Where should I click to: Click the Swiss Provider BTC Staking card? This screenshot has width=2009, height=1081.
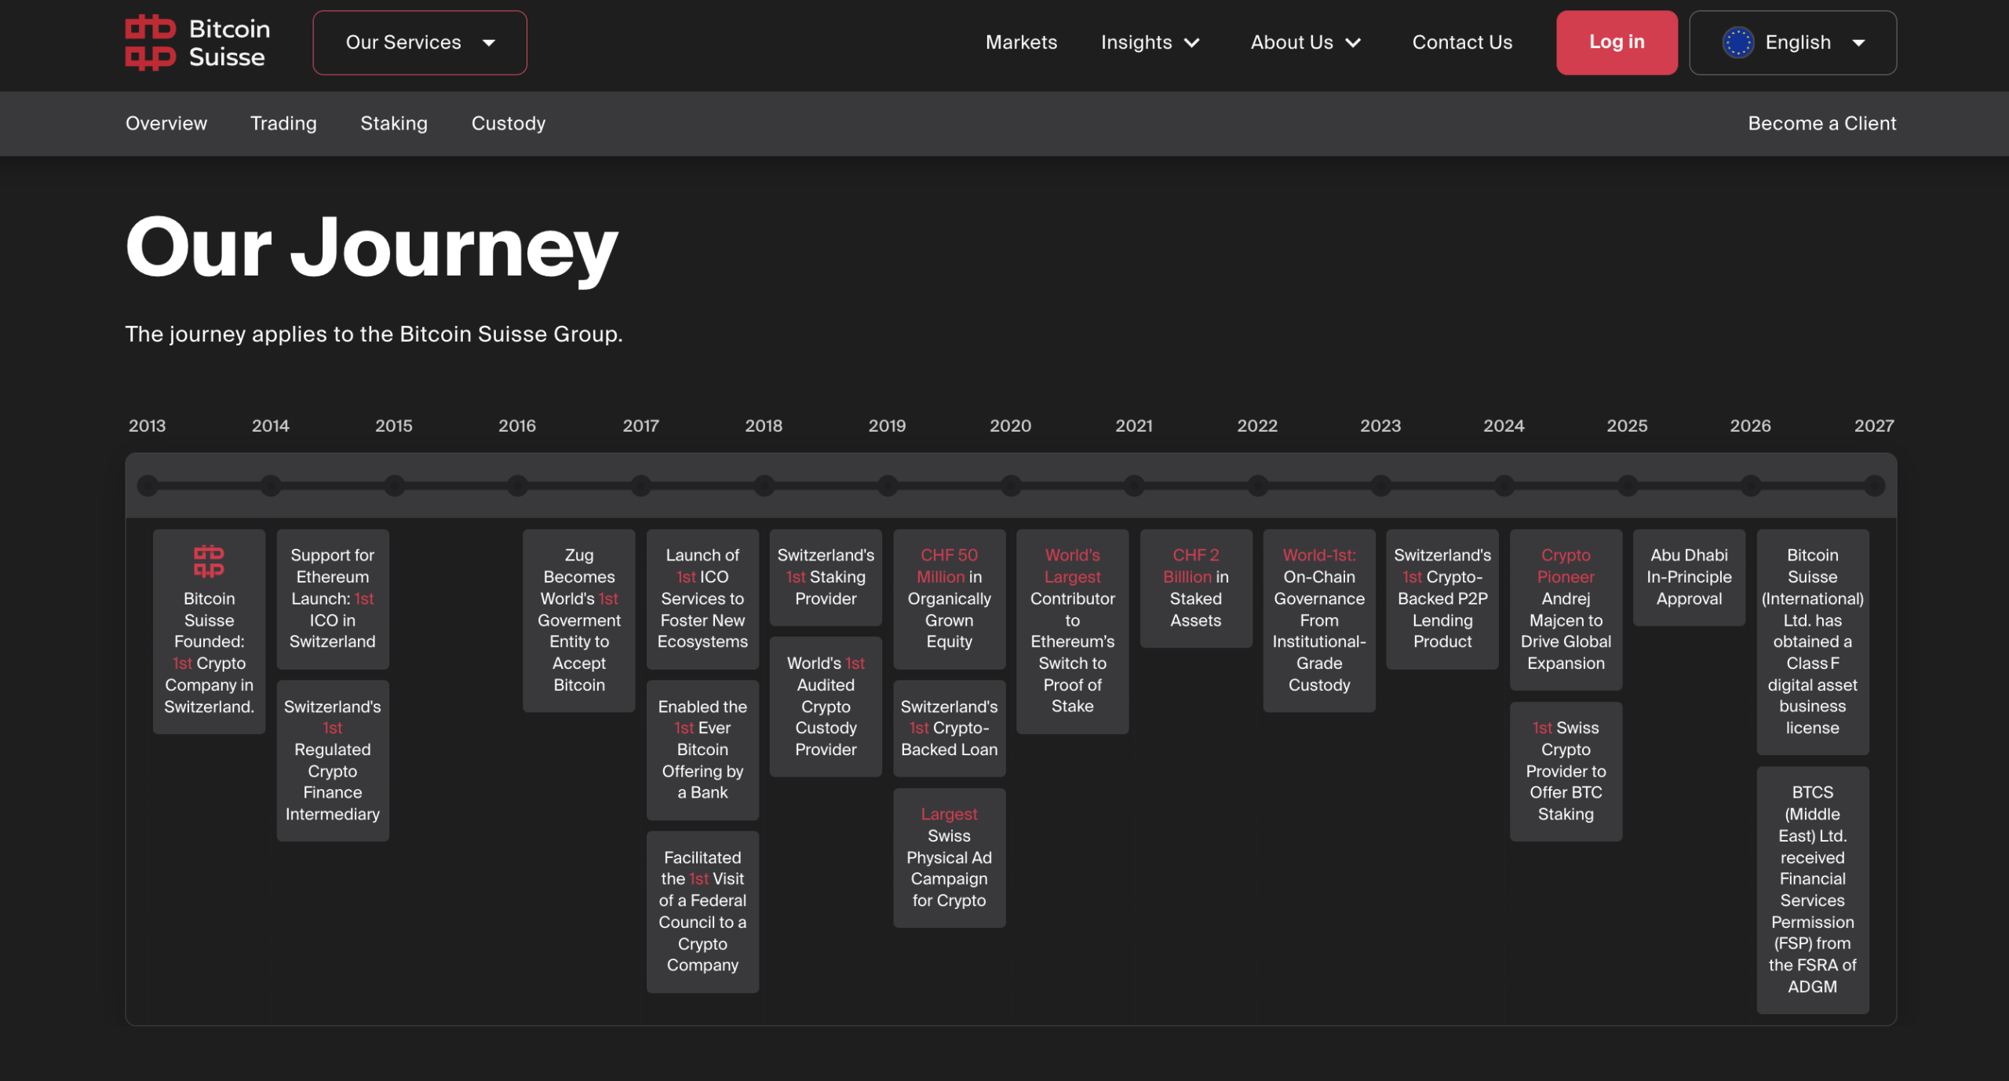click(1566, 771)
